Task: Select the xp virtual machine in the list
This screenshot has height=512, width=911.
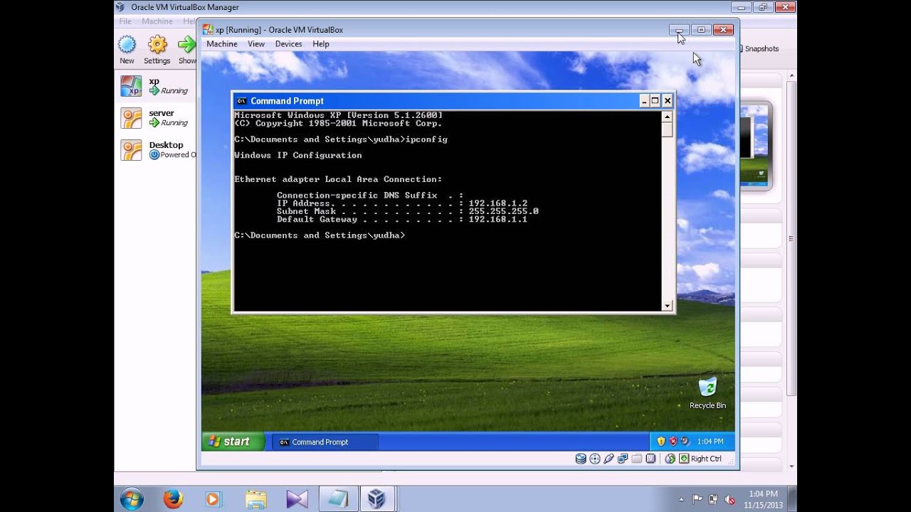Action: point(157,86)
